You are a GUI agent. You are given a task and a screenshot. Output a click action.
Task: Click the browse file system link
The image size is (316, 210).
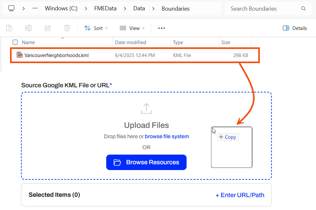[x=167, y=136]
